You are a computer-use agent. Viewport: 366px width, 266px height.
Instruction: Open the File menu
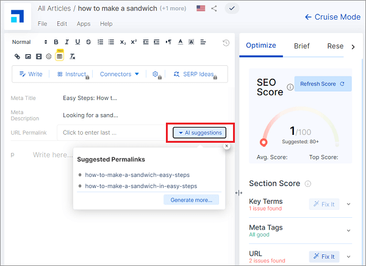[43, 24]
